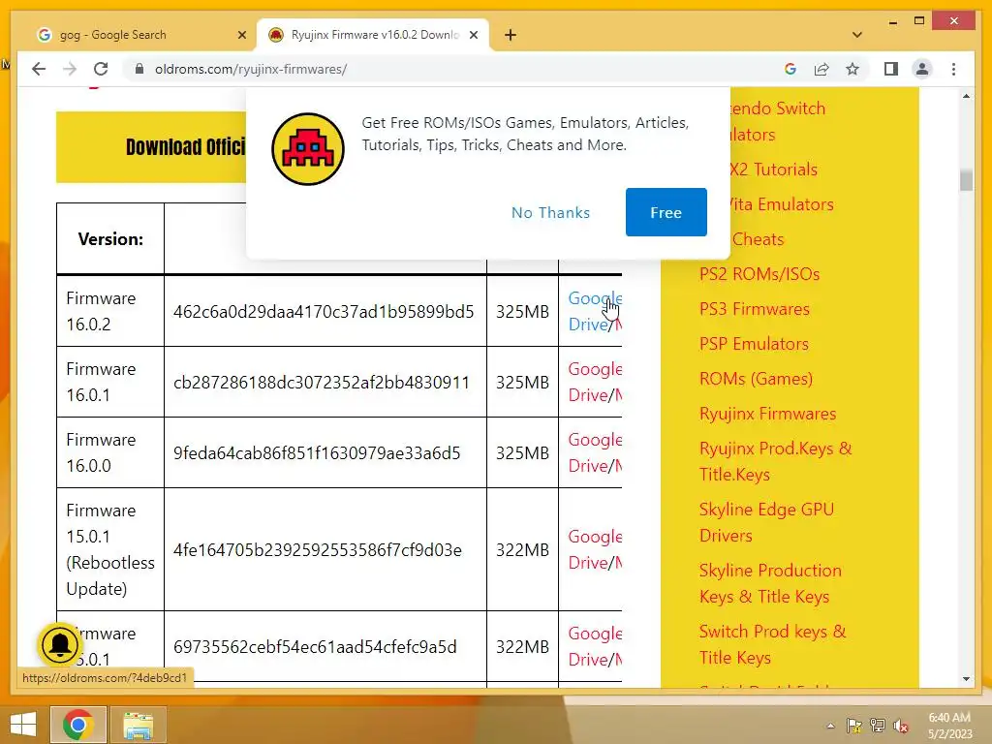
Task: Click the muted volume tray icon
Action: [900, 726]
